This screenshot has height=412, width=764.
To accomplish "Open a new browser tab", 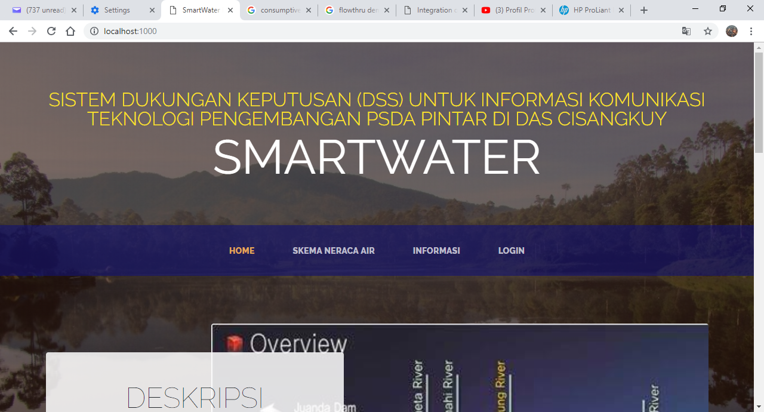I will coord(643,10).
